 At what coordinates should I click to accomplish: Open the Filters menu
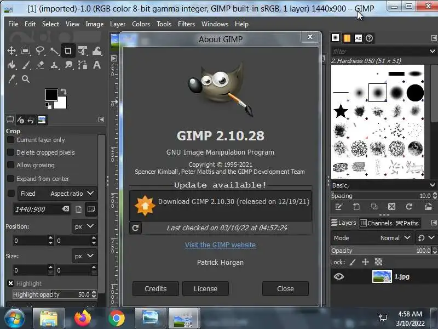pyautogui.click(x=186, y=24)
